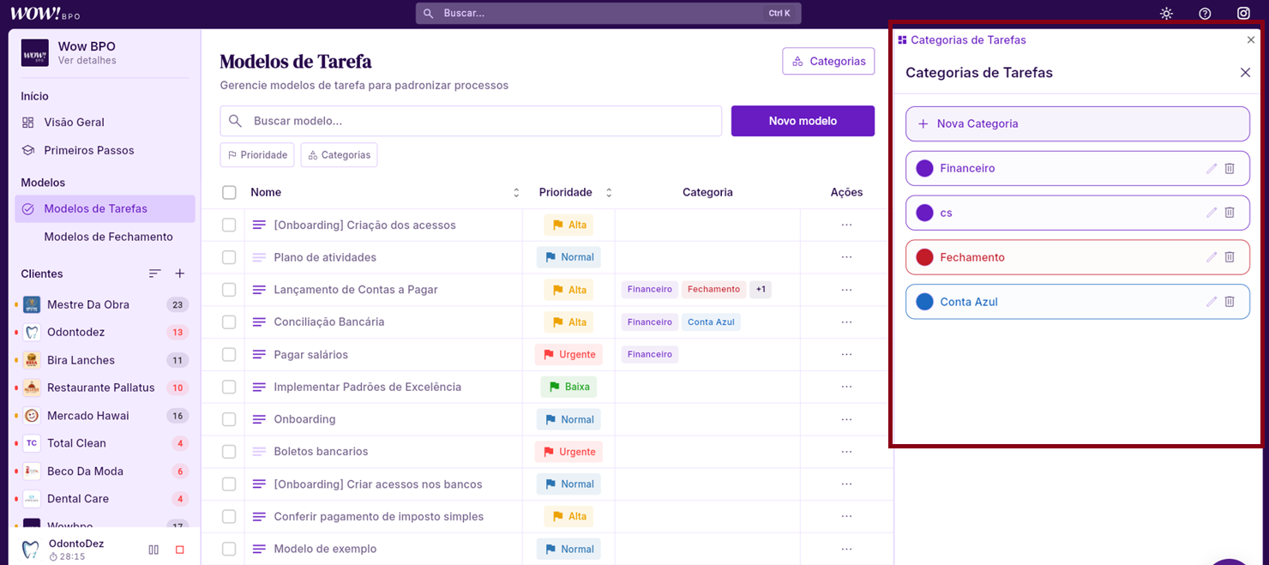This screenshot has width=1269, height=565.
Task: Select the Pagar salários row checkbox
Action: pyautogui.click(x=229, y=355)
